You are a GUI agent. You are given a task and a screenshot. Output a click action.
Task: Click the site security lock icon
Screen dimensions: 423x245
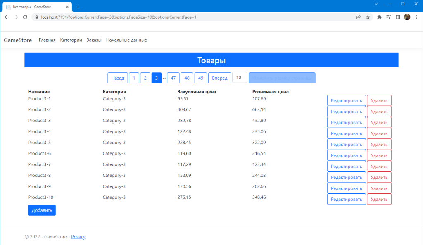click(36, 17)
